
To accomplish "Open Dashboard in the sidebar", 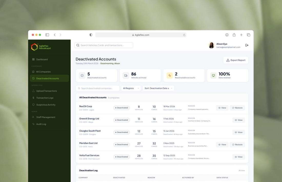I will pos(49,59).
